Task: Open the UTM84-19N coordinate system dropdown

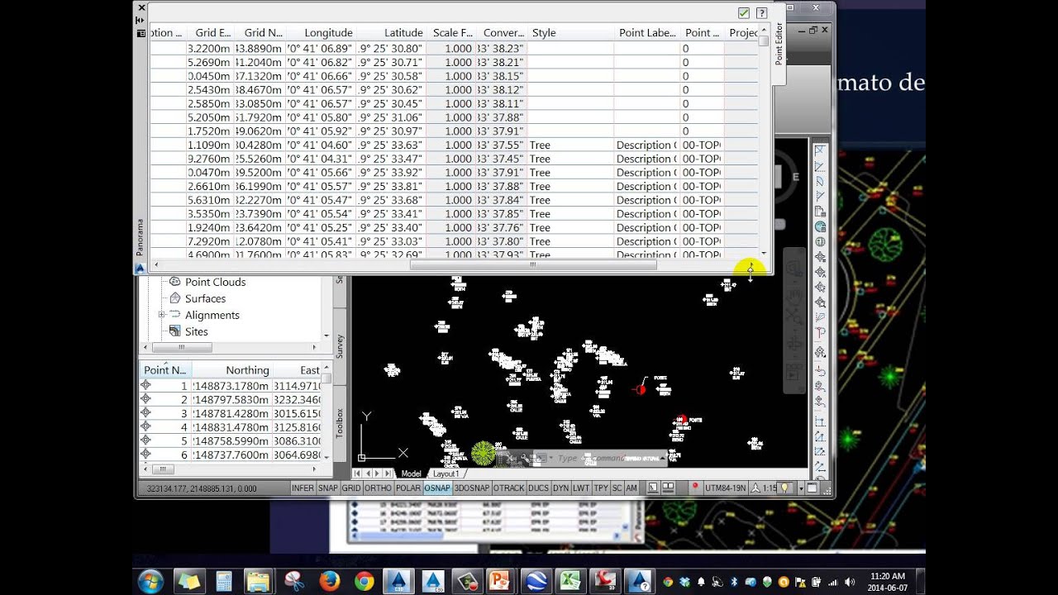Action: click(x=726, y=488)
